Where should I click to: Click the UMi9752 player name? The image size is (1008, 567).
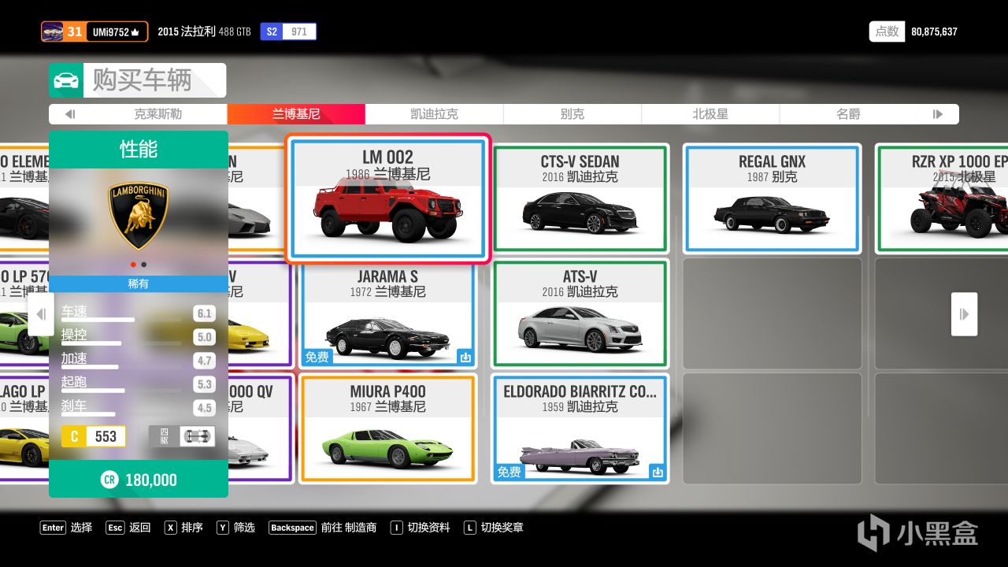point(110,32)
